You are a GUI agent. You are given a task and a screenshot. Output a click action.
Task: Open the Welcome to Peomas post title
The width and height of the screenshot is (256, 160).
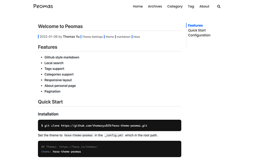[x=60, y=27]
